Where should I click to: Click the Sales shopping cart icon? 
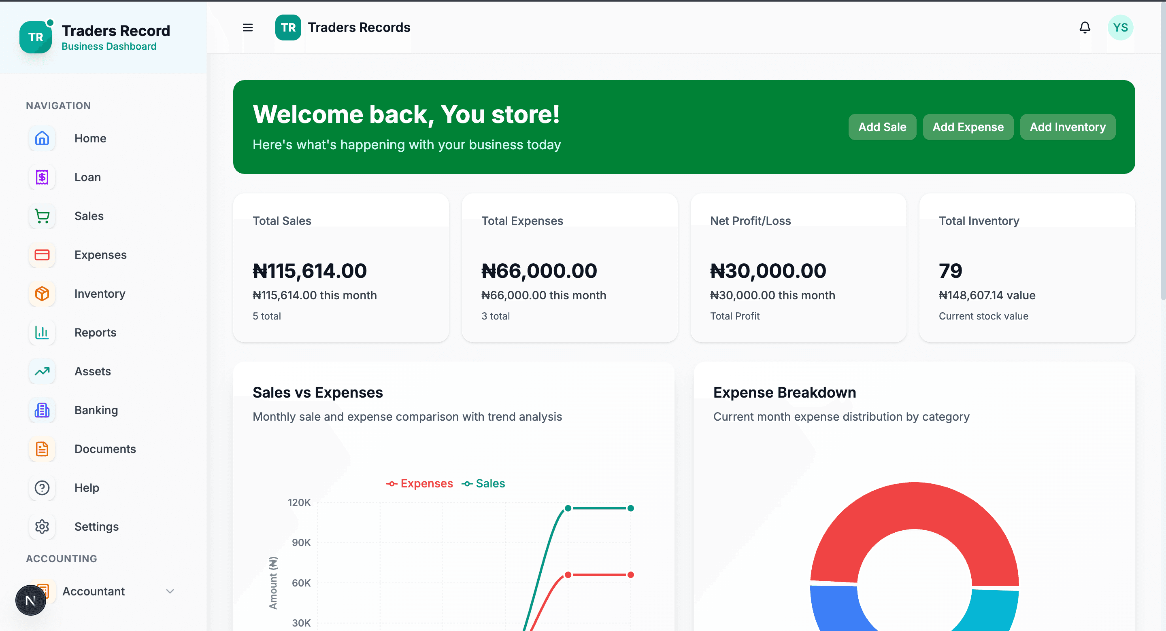(x=42, y=216)
